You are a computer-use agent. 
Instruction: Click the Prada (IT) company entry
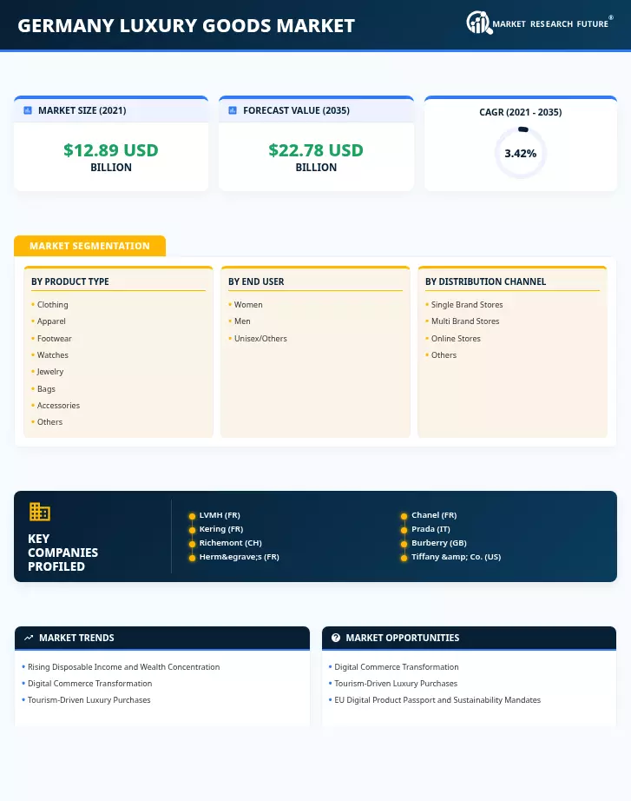(x=431, y=529)
